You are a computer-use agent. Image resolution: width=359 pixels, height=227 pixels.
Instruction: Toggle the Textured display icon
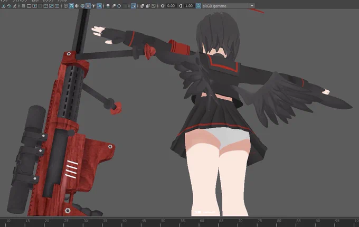point(88,6)
